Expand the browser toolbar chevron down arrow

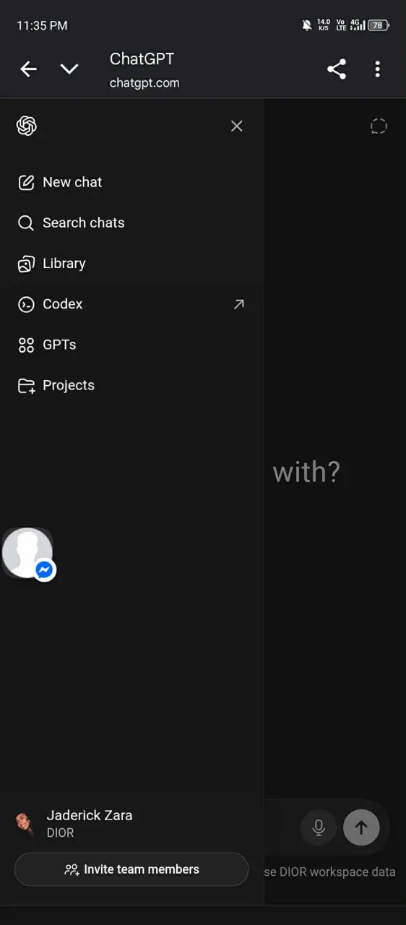[69, 69]
